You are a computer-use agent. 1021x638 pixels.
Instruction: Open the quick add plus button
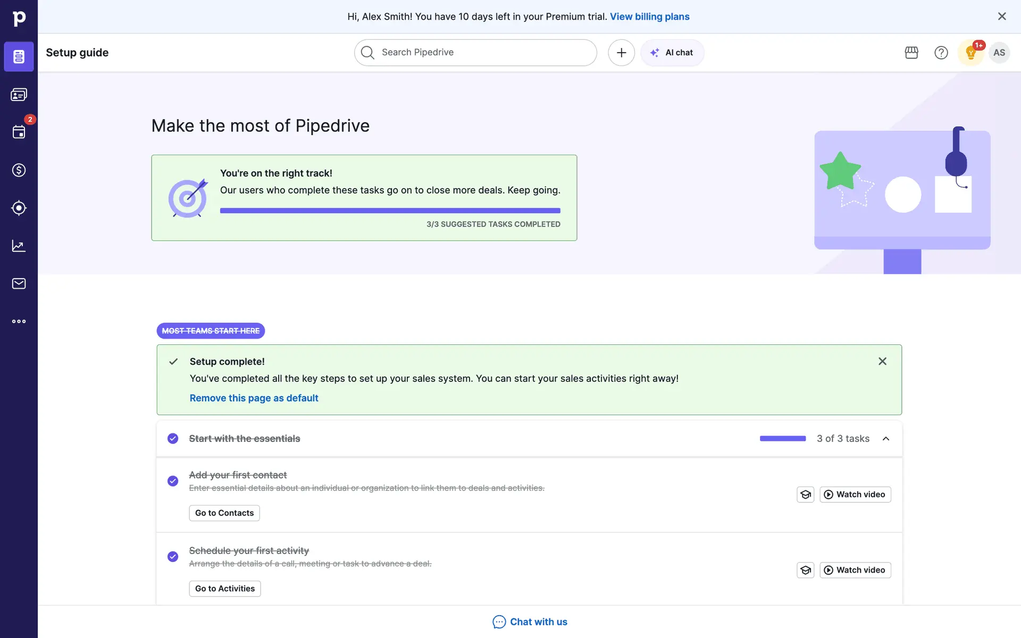[x=621, y=53]
